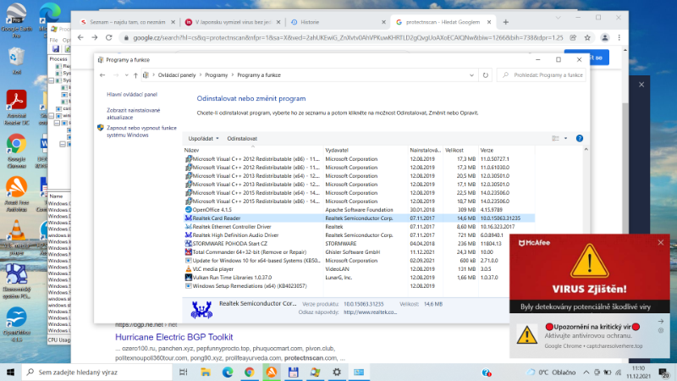Open view options dropdown arrow
This screenshot has width=677, height=381.
pyautogui.click(x=565, y=138)
